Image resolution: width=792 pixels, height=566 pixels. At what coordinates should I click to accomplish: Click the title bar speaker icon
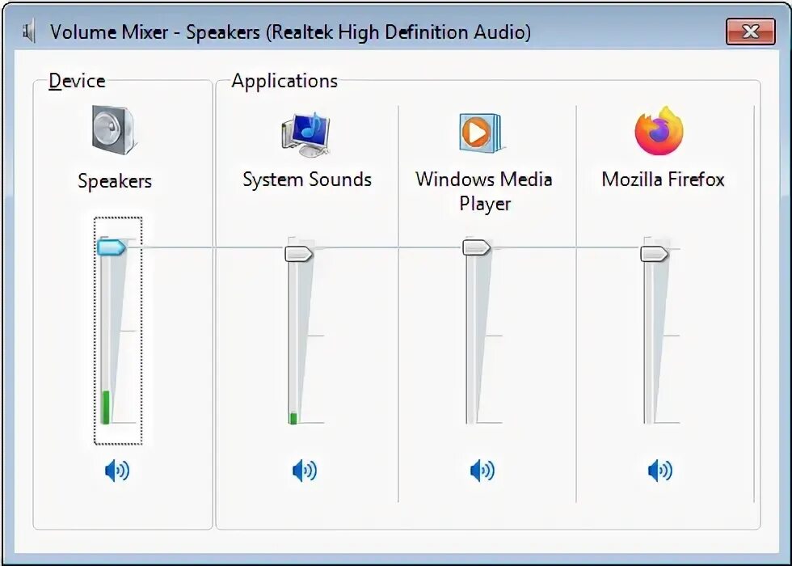30,32
